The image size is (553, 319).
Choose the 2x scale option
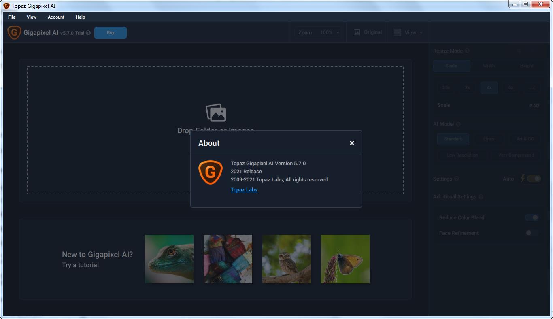coord(468,87)
